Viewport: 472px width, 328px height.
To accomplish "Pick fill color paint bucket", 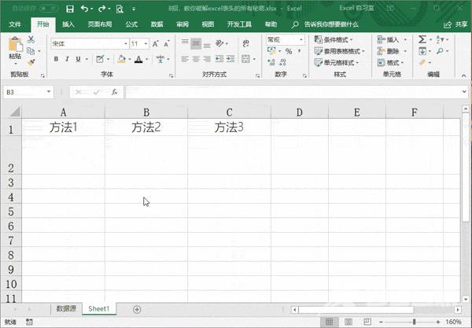I will point(122,59).
